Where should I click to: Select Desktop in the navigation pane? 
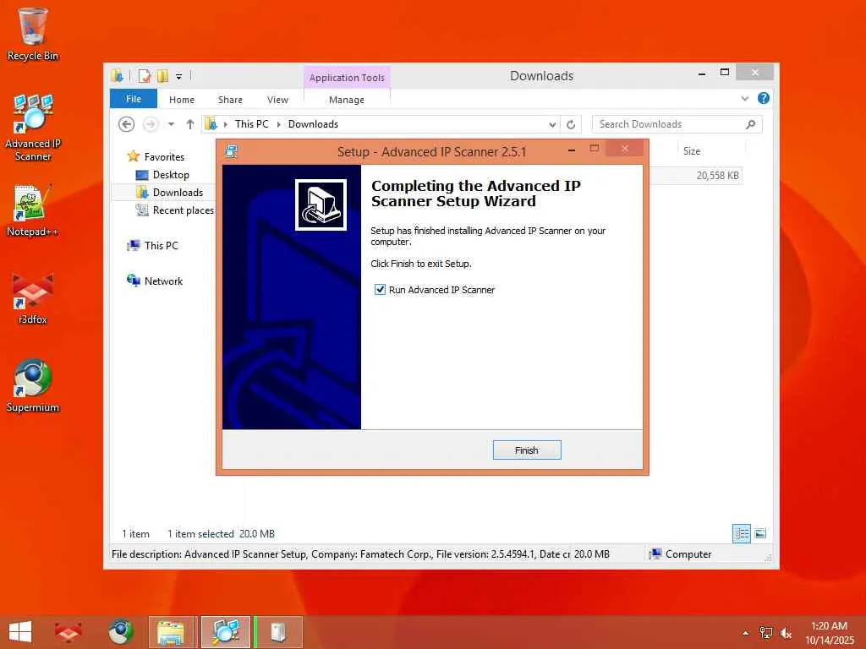(171, 175)
